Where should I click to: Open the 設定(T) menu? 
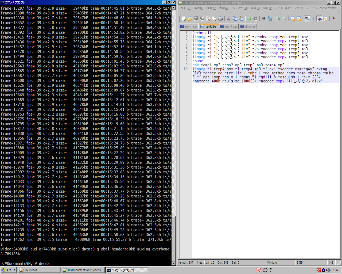coord(267,8)
